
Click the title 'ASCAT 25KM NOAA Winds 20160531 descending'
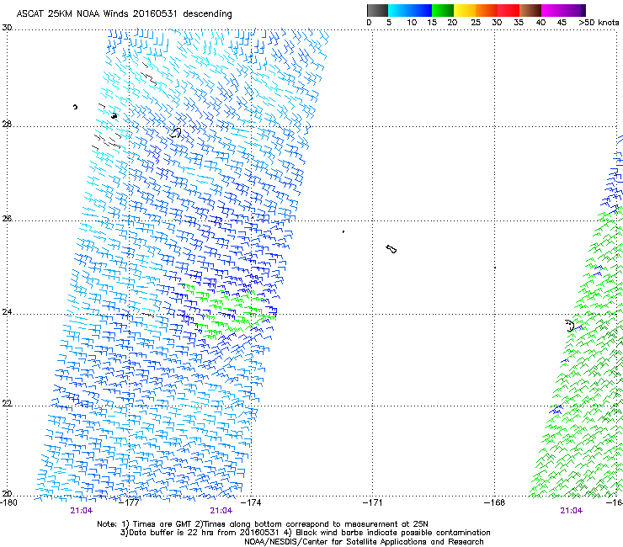124,14
